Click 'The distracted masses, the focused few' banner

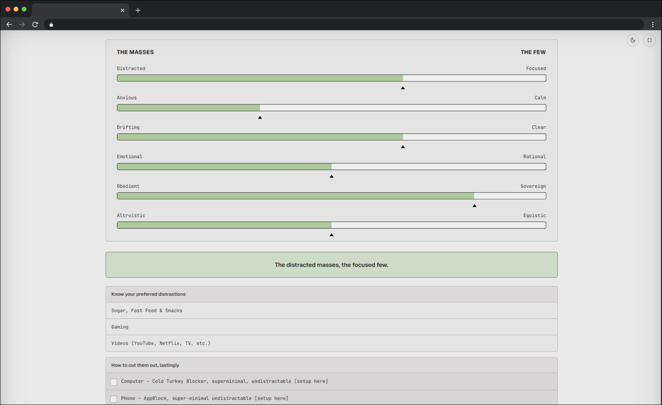[x=331, y=265]
